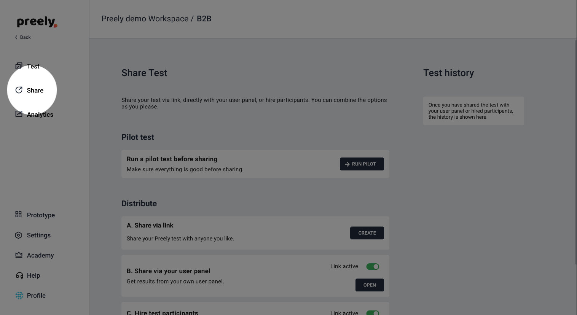Viewport: 577px width, 315px height.
Task: Go Back using the sidebar link
Action: (23, 37)
